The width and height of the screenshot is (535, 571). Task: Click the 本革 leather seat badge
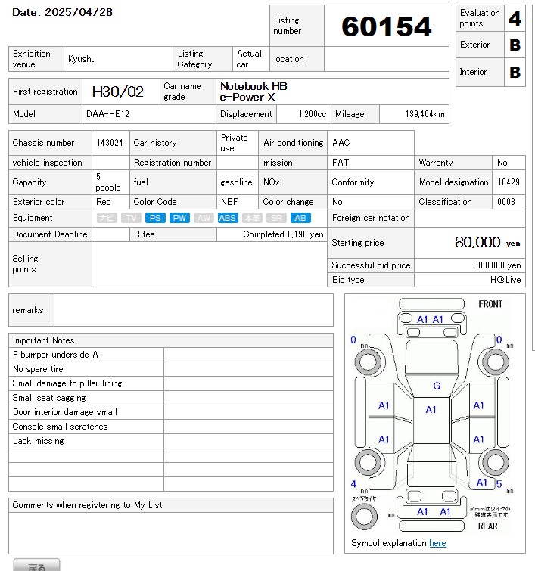tap(252, 218)
